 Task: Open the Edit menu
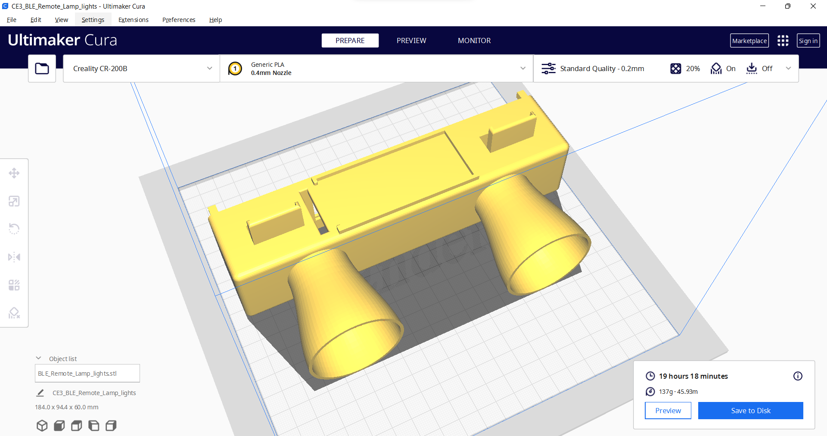click(36, 20)
